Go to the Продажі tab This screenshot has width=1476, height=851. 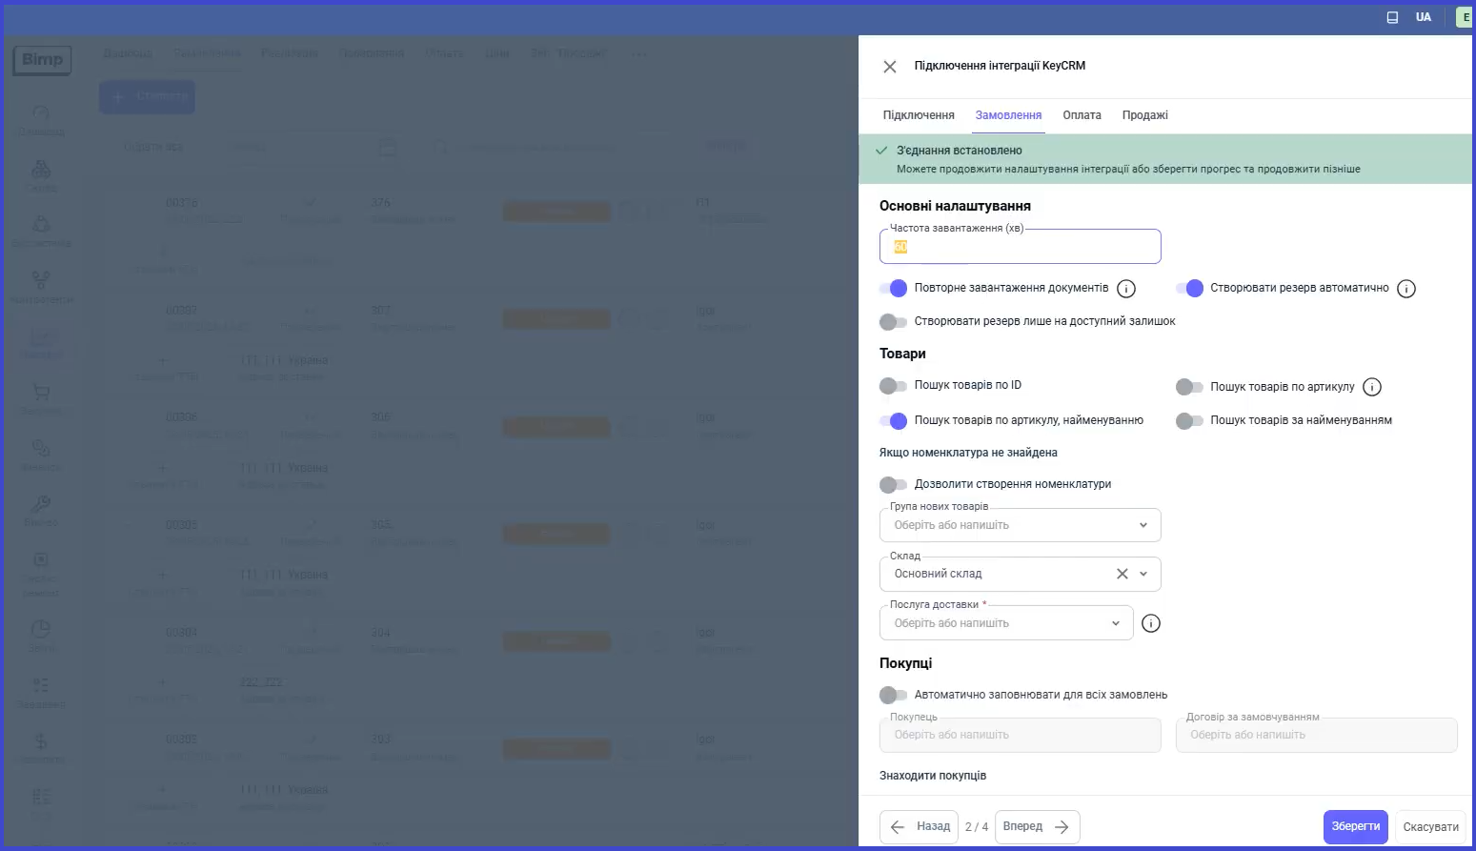1144,115
